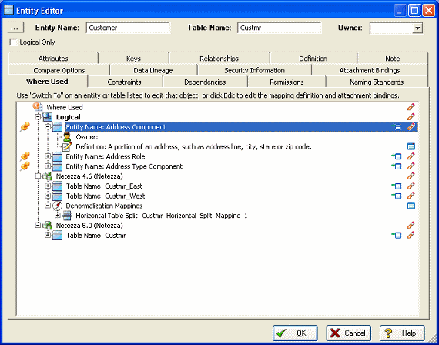Click the Cancel button
439x345 pixels.
[x=349, y=333]
